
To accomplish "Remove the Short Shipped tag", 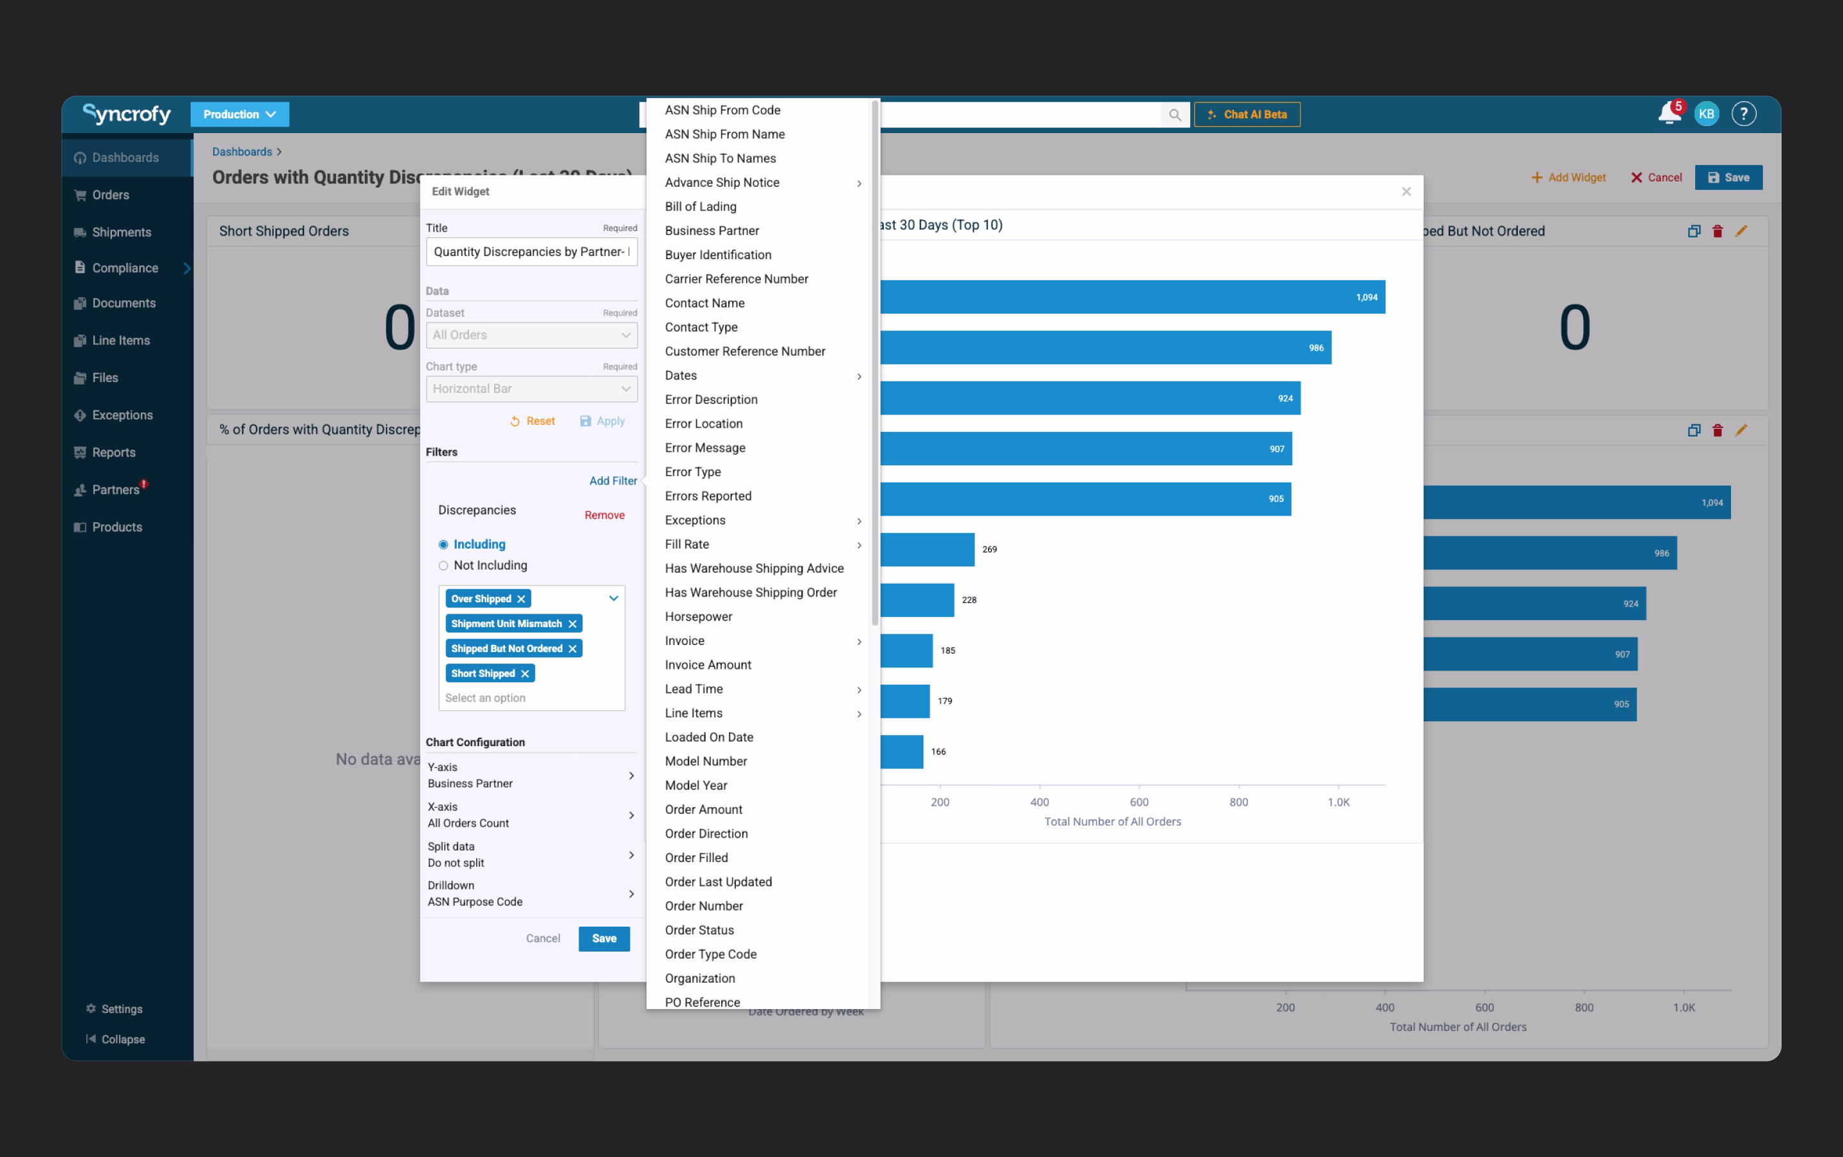I will point(525,673).
